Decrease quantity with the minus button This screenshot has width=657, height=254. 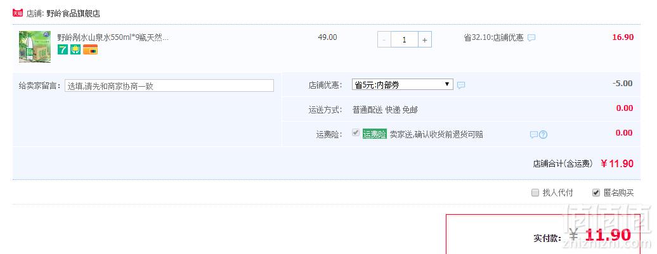coord(384,40)
